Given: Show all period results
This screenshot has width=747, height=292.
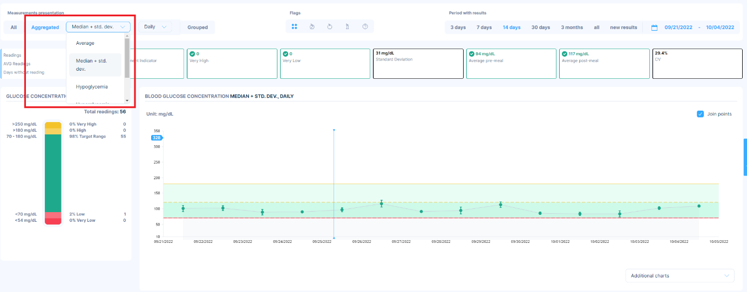Looking at the screenshot, I should [x=596, y=27].
